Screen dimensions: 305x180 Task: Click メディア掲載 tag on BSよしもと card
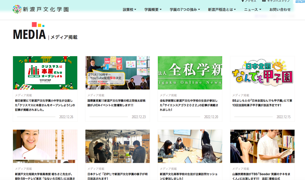click(241, 95)
